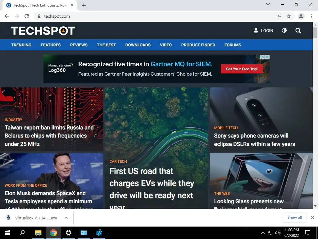Click the MOBILE TECH category label
318x239 pixels.
point(226,128)
